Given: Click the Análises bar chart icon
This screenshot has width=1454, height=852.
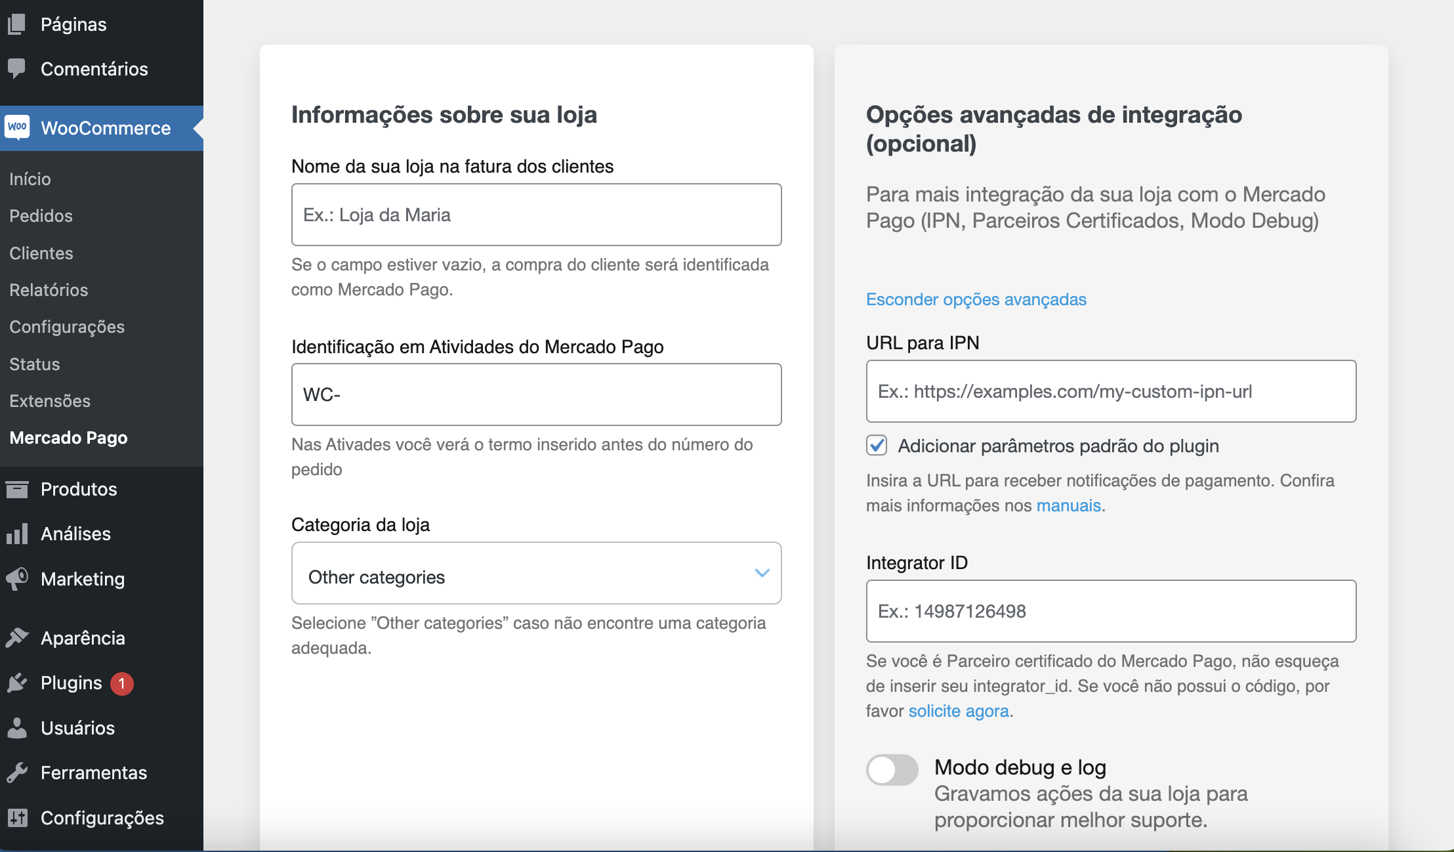Looking at the screenshot, I should [x=17, y=534].
